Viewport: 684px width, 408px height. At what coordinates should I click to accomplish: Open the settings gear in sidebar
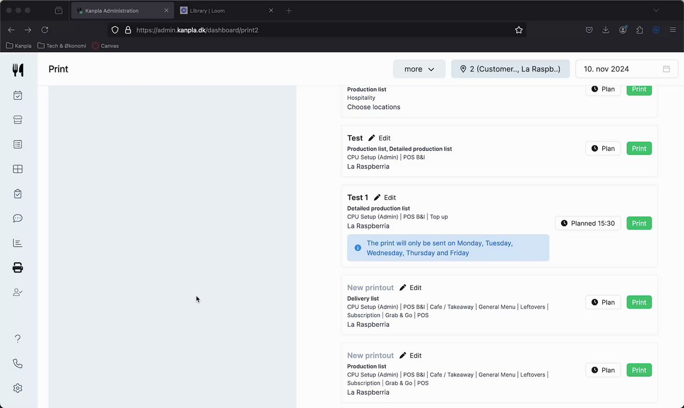pyautogui.click(x=18, y=388)
